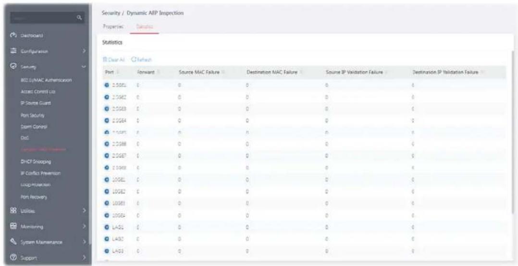
Task: Sort by Destination MAC Failure sort icon
Action: 301,73
